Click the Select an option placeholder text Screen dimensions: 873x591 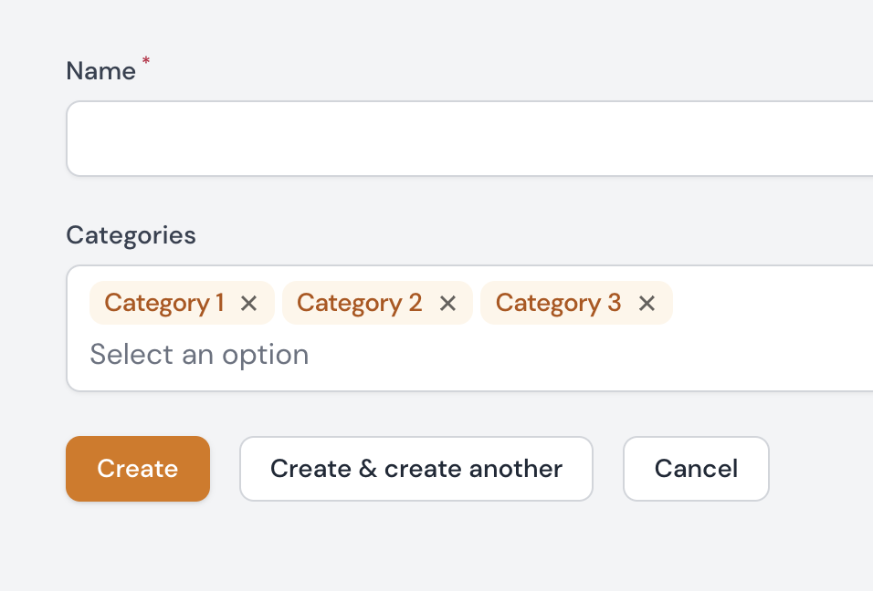tap(199, 355)
